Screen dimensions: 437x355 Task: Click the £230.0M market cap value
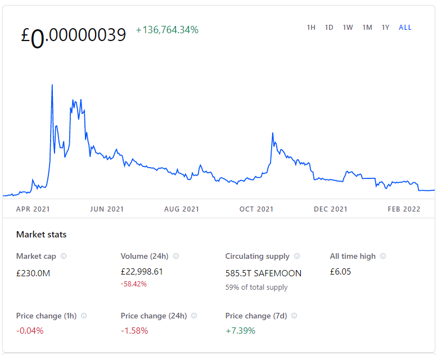pos(33,273)
